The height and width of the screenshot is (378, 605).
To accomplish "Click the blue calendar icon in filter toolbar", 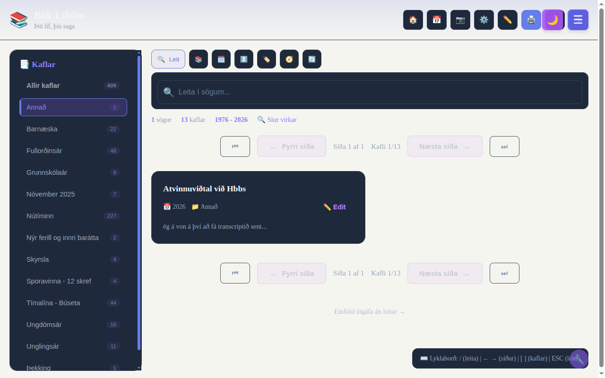I will coord(221,59).
